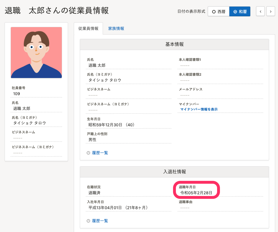This screenshot has height=232, width=278.
Task: Click the 入社年月日 value field
Action: tap(118, 207)
